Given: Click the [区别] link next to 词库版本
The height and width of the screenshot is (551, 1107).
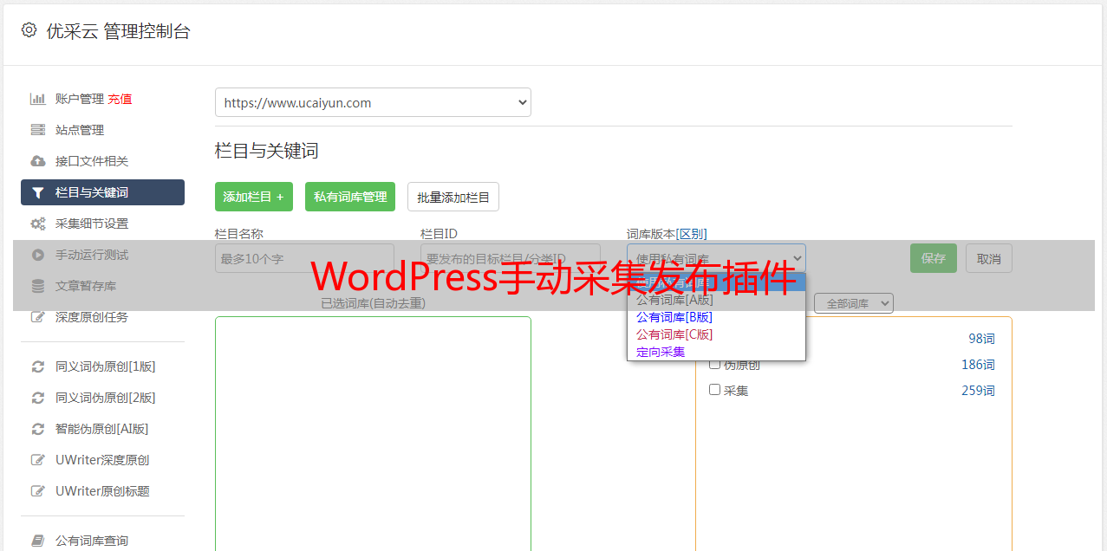Looking at the screenshot, I should click(x=691, y=234).
